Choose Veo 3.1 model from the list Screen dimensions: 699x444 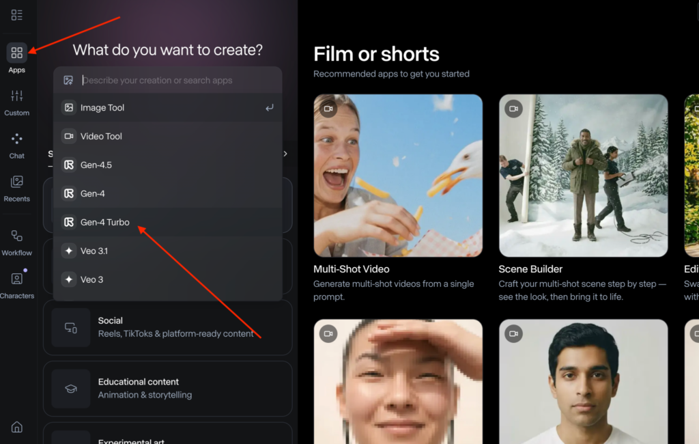point(168,250)
